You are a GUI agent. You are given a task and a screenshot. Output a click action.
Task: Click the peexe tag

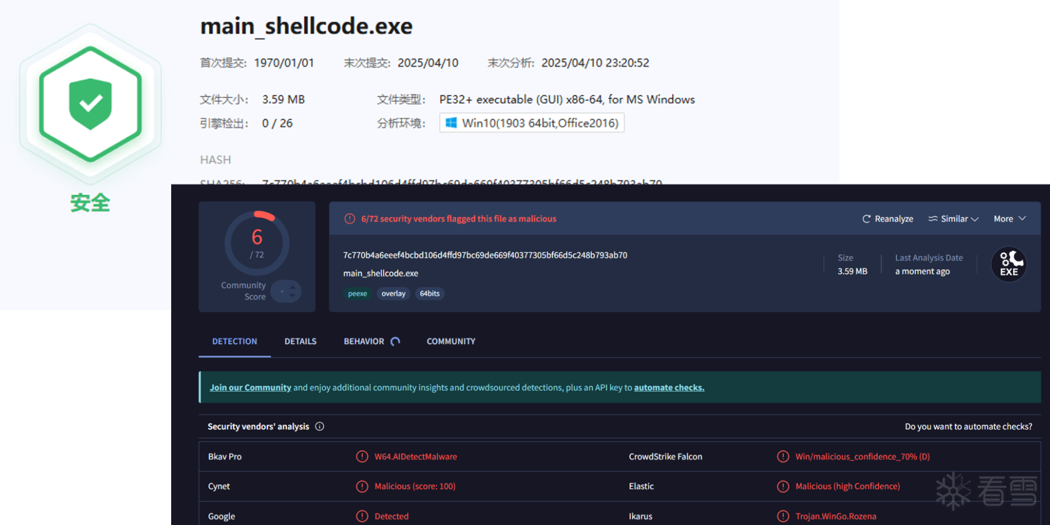pyautogui.click(x=358, y=294)
